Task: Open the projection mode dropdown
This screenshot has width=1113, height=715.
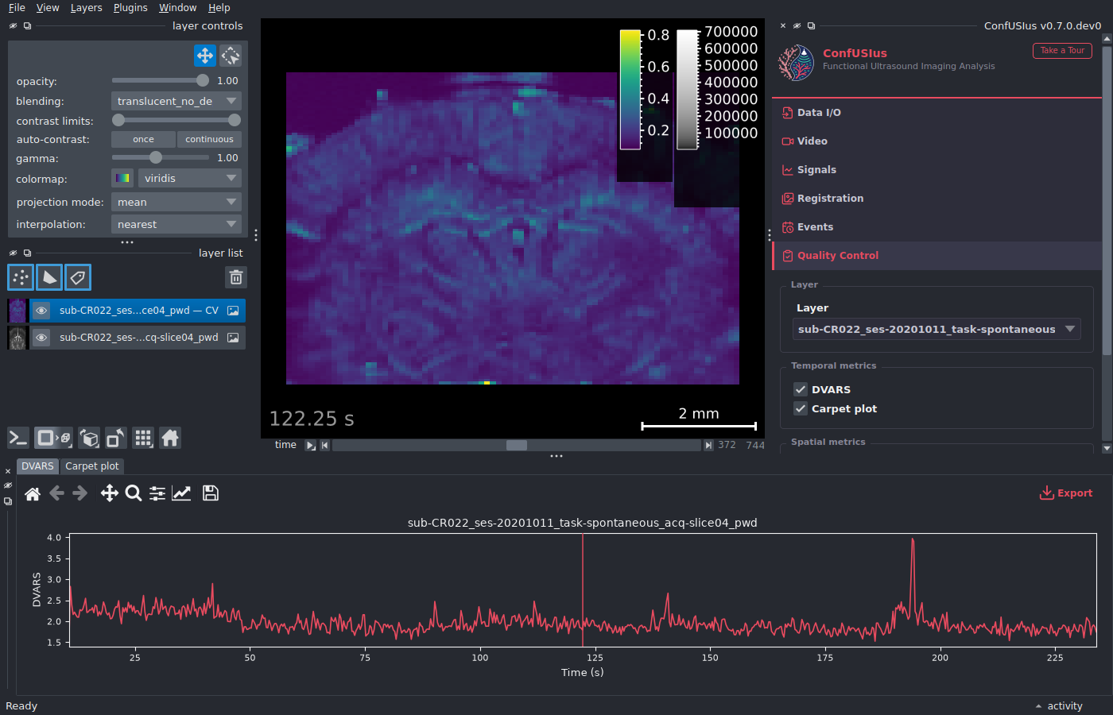Action: (176, 203)
